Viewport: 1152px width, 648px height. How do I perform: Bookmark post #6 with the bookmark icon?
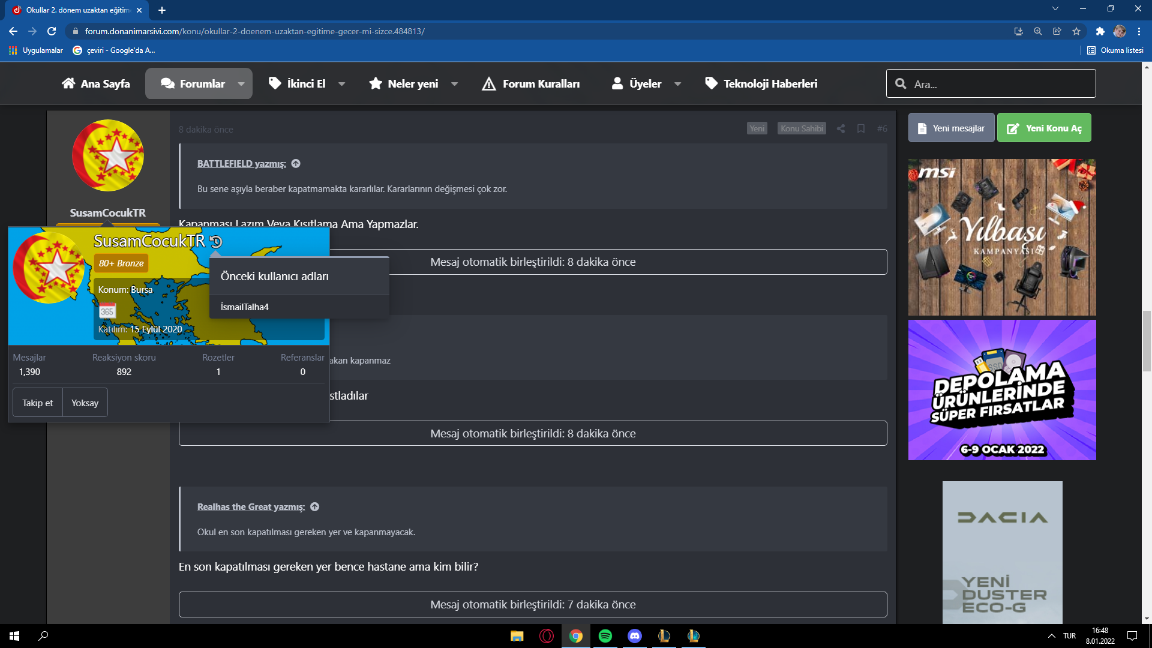(861, 128)
